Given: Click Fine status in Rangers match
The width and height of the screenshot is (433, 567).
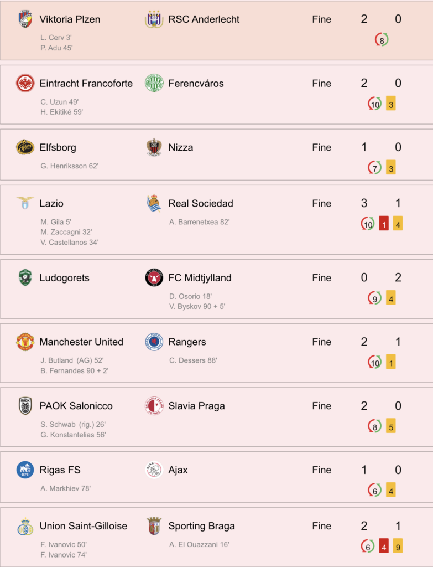Looking at the screenshot, I should (321, 342).
